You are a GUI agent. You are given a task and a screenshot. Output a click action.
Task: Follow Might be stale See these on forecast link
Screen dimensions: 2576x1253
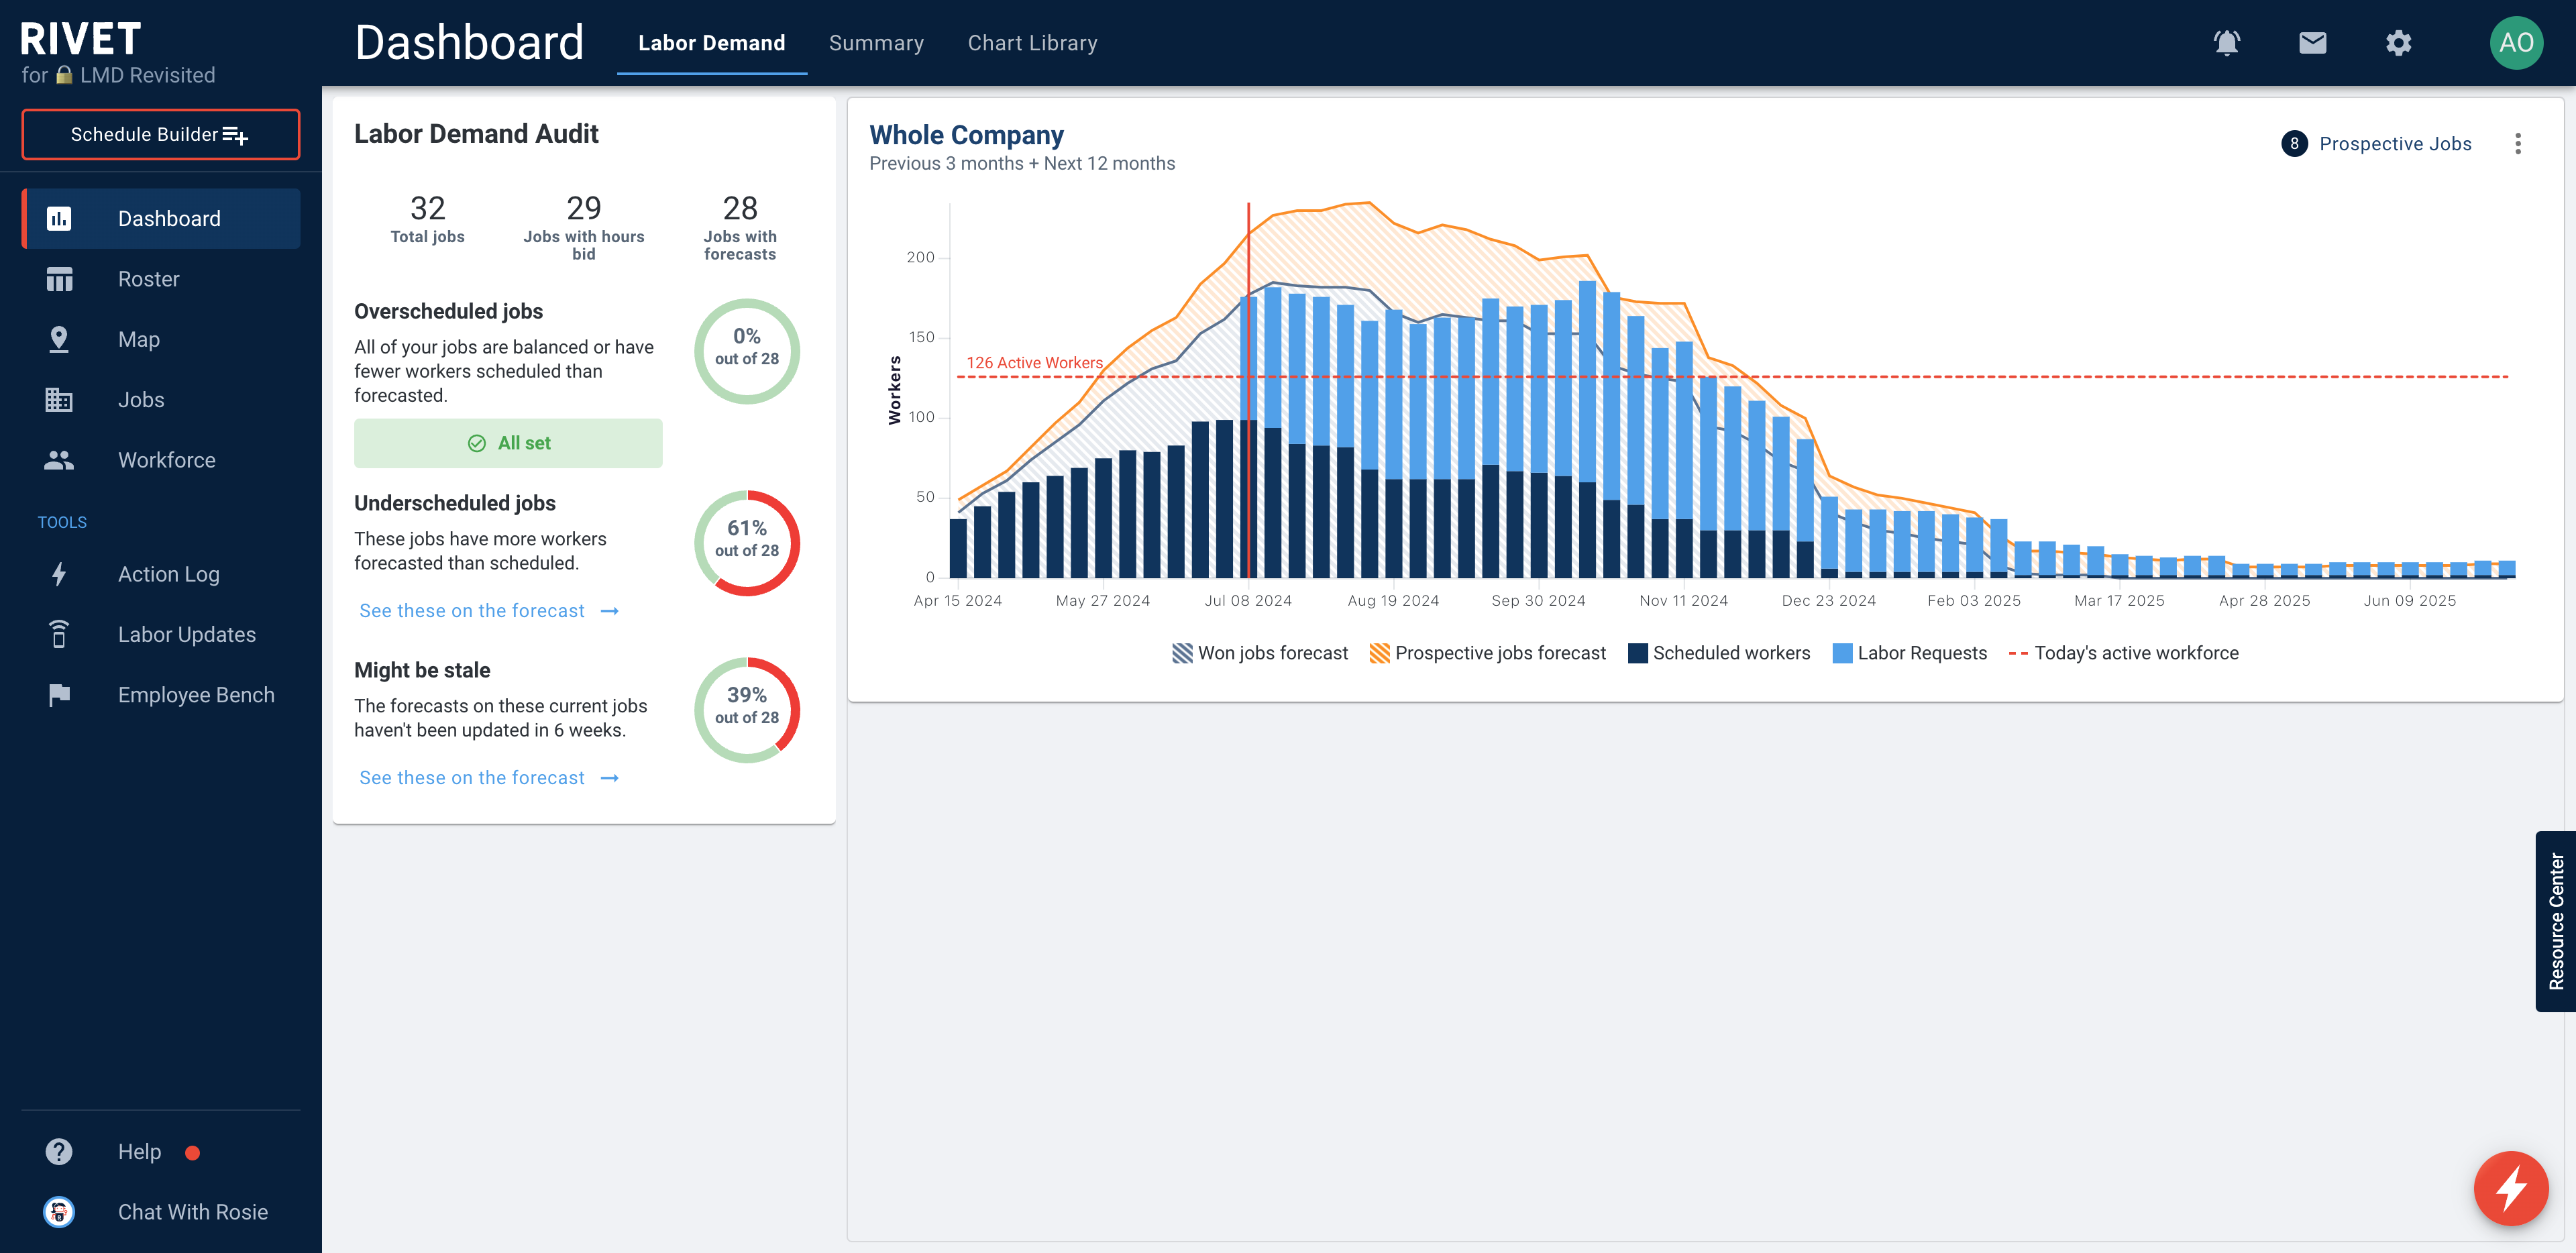point(489,778)
